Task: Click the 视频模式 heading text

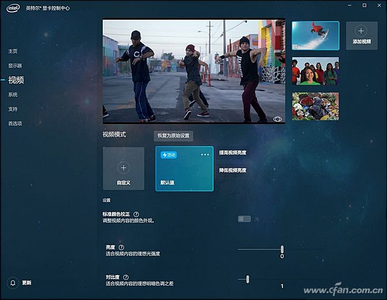Action: (x=114, y=134)
